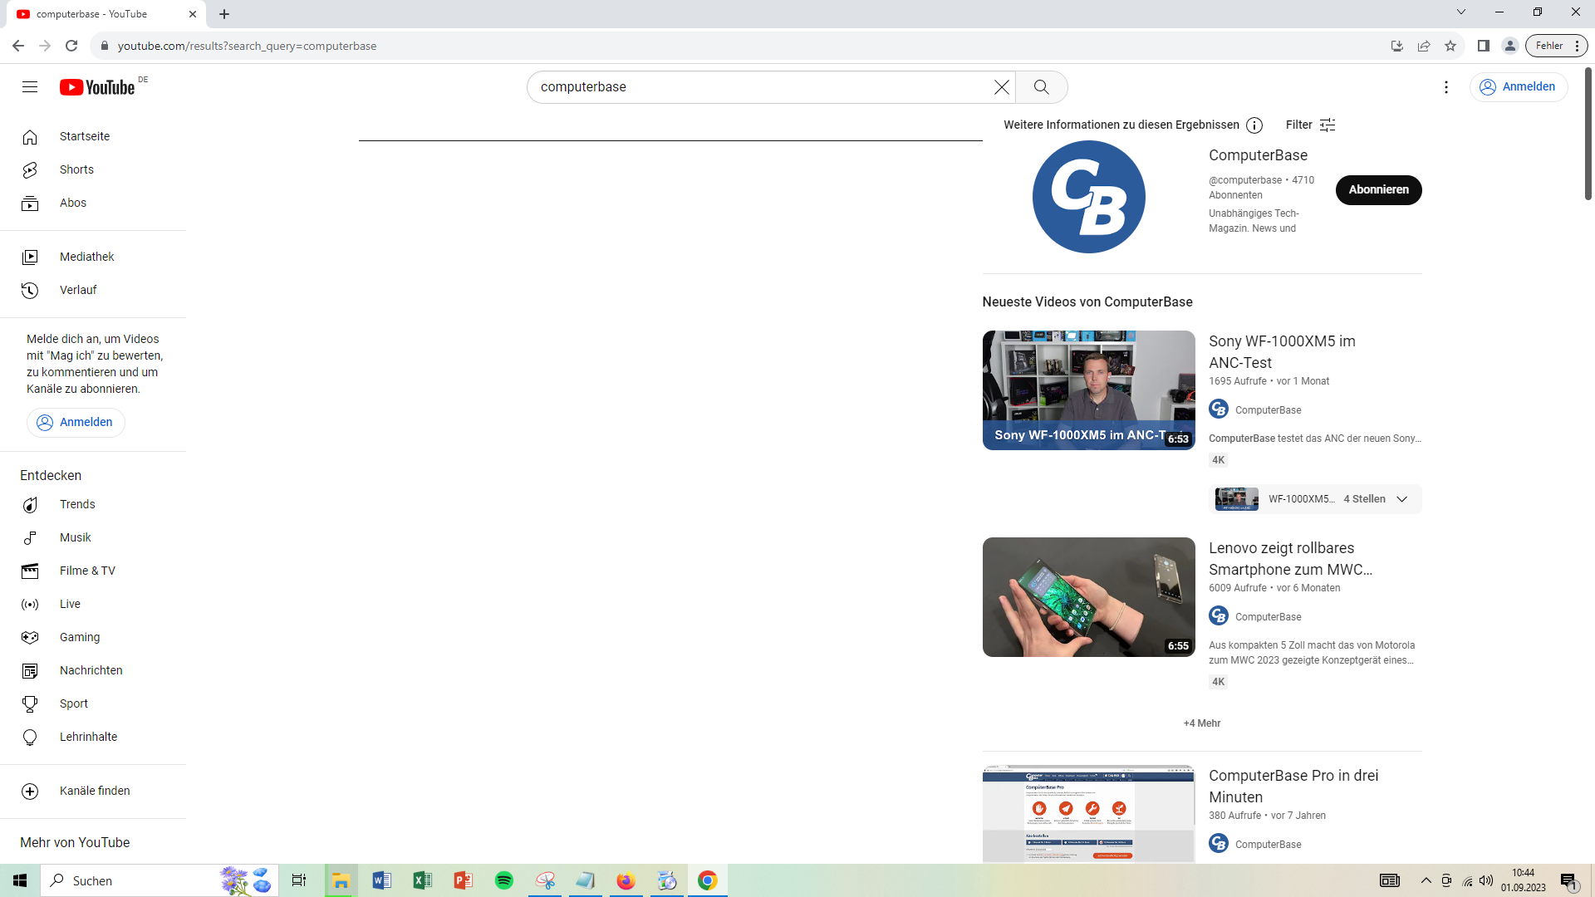Open the YouTube hamburger guide menu

coord(30,87)
